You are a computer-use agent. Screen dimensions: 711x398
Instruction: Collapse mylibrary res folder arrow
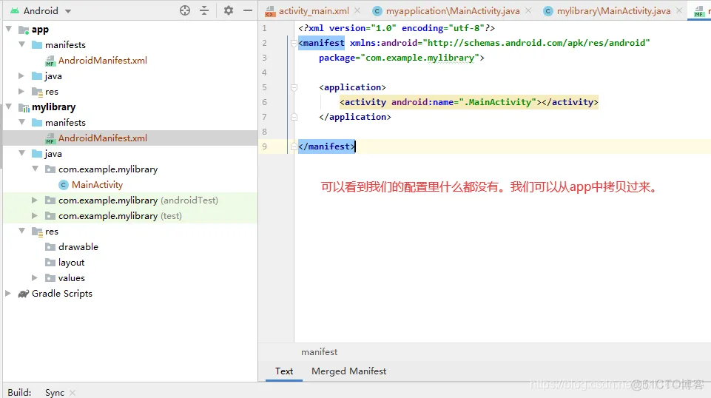(x=21, y=232)
